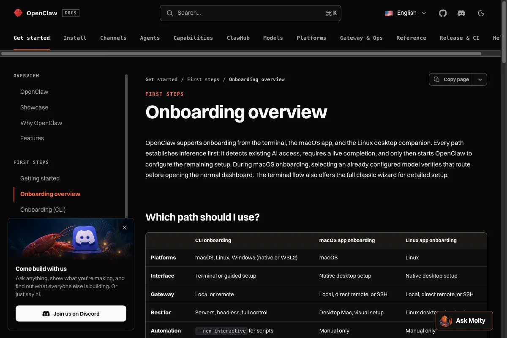Open the Install tab
The image size is (507, 338).
pyautogui.click(x=75, y=38)
